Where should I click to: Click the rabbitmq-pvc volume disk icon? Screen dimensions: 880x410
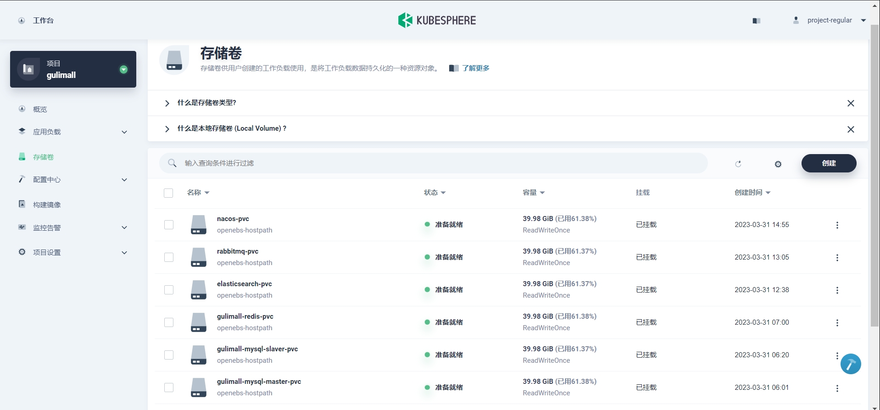[x=198, y=257]
